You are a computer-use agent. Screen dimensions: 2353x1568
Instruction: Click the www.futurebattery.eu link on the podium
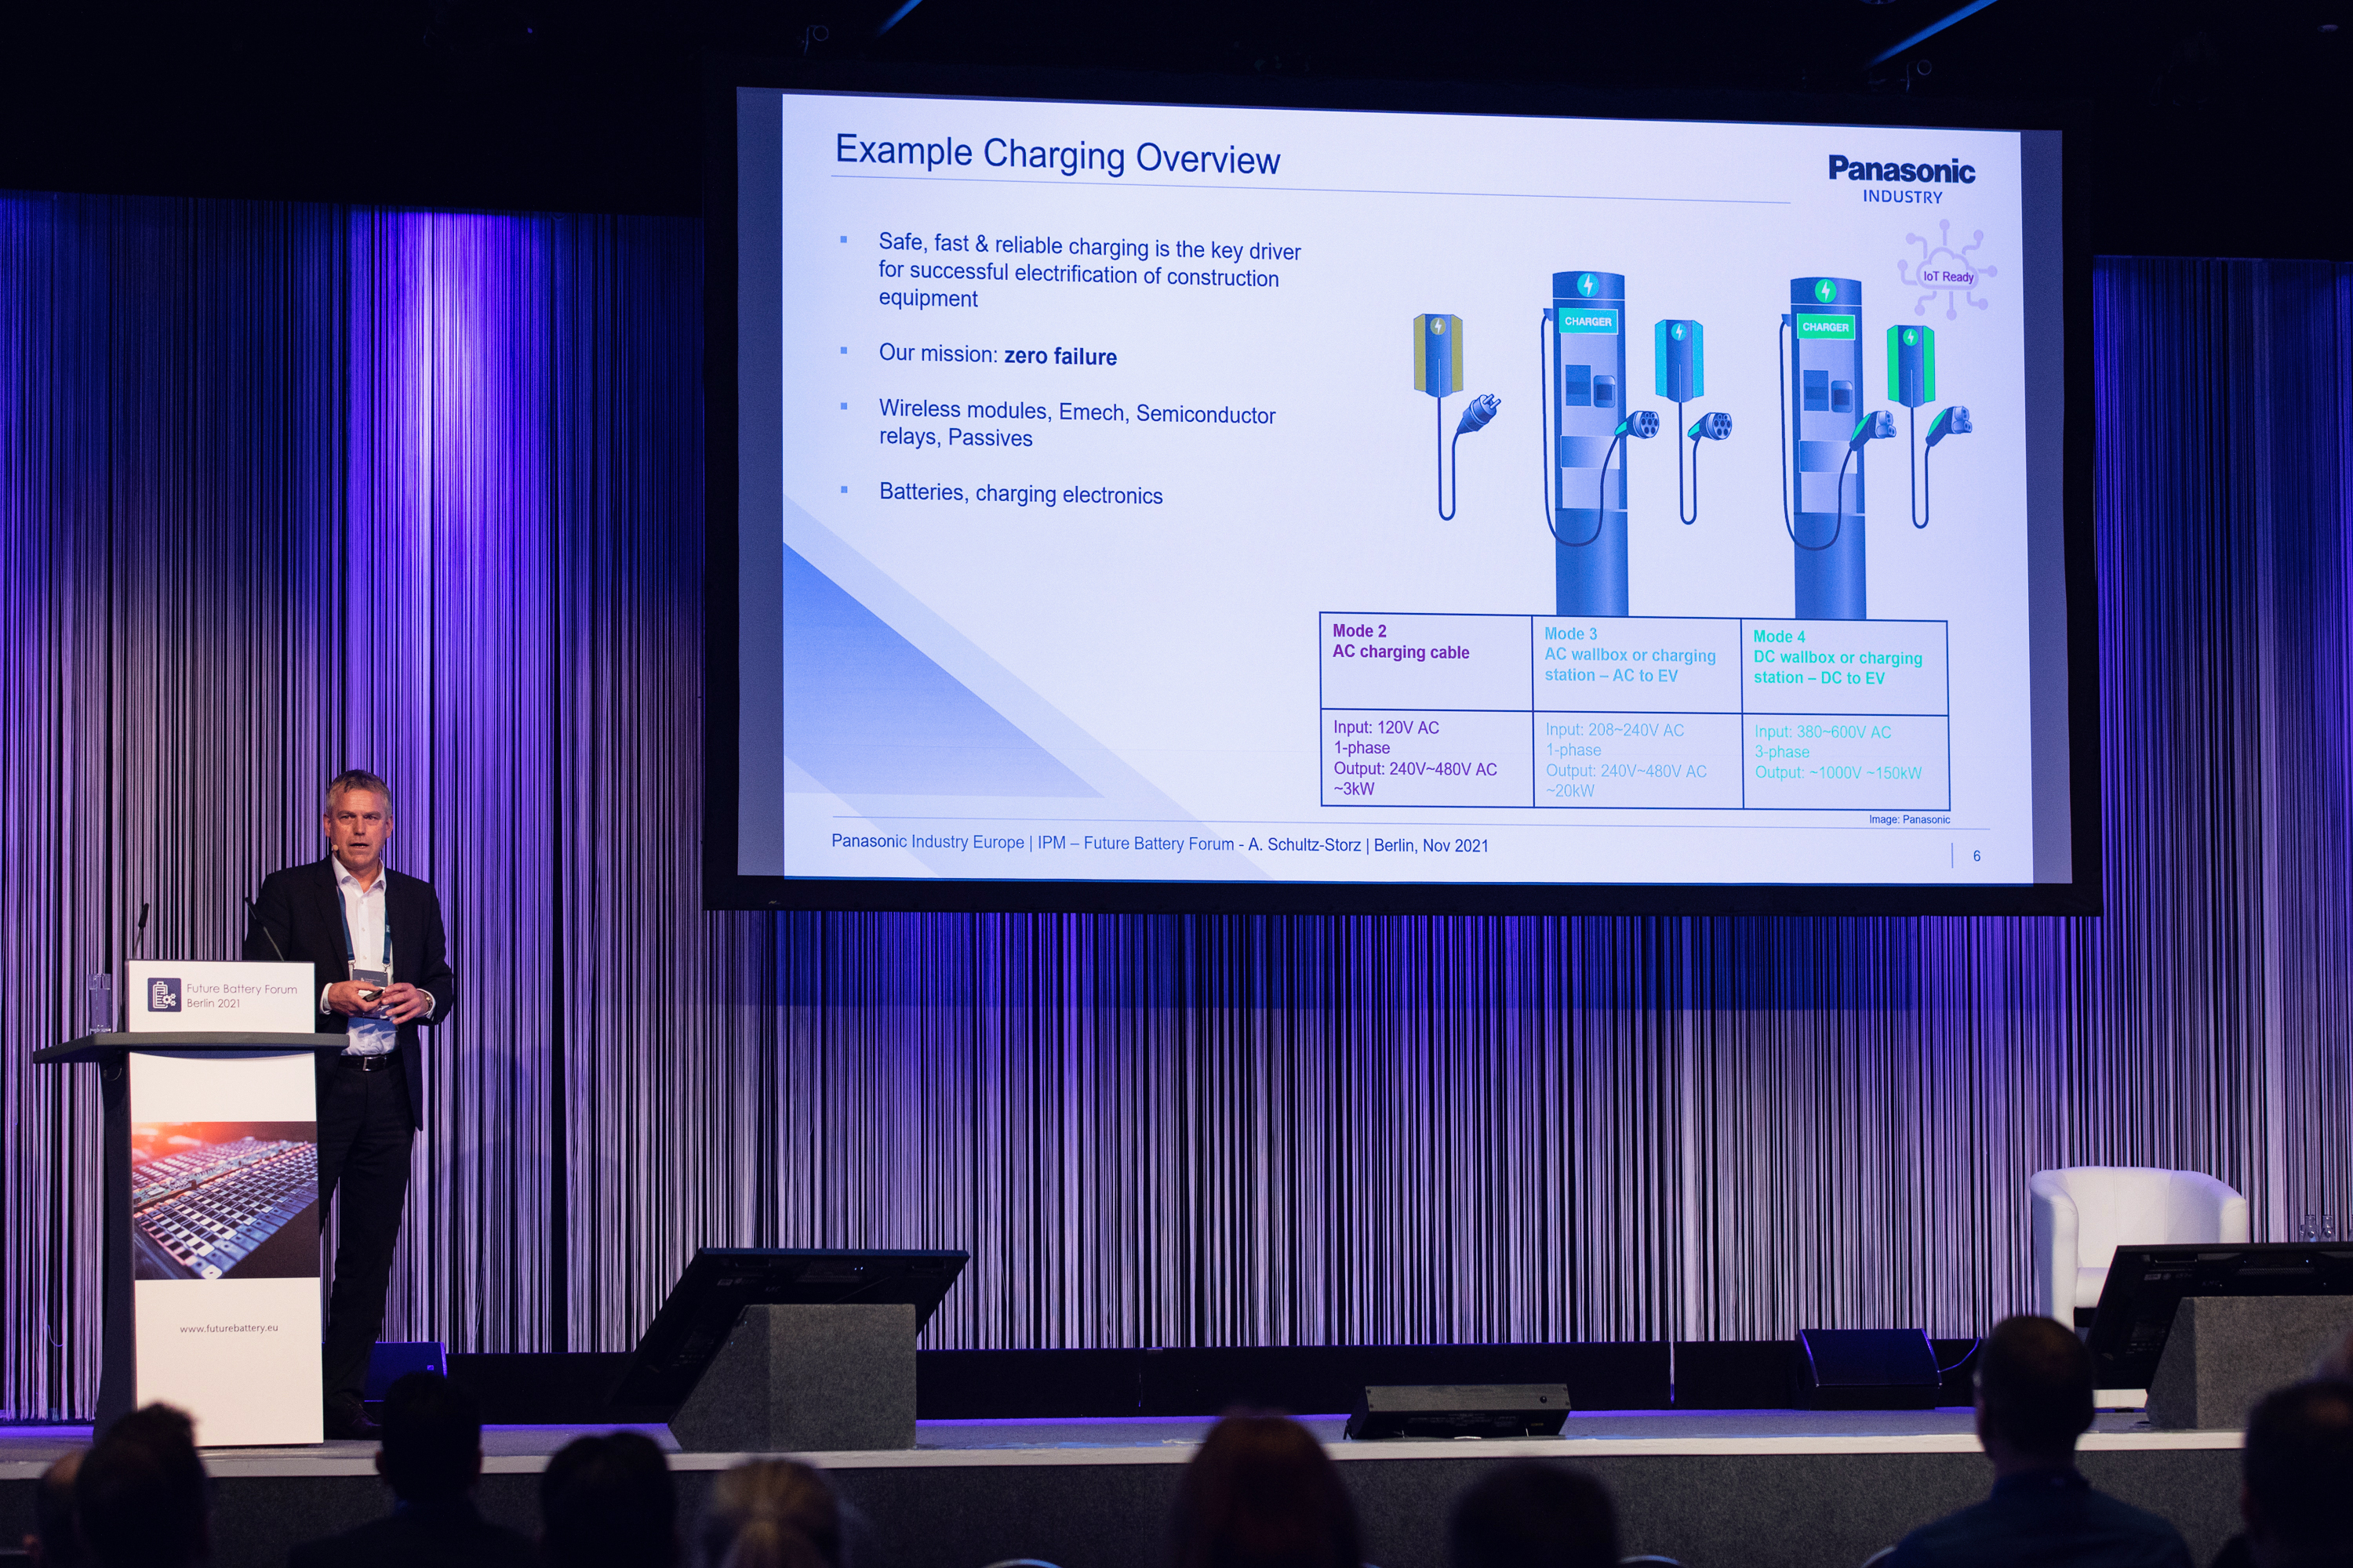tap(229, 1328)
